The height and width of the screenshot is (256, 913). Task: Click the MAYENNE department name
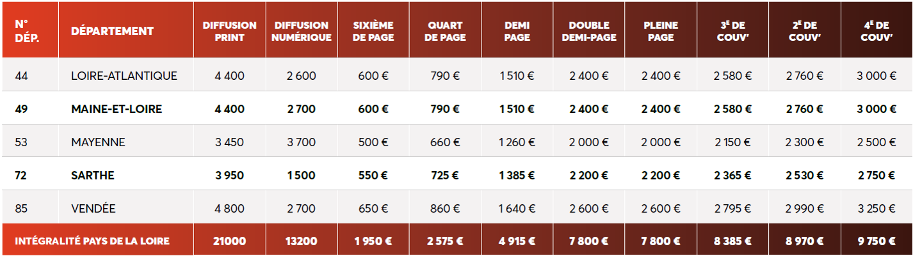tap(98, 142)
